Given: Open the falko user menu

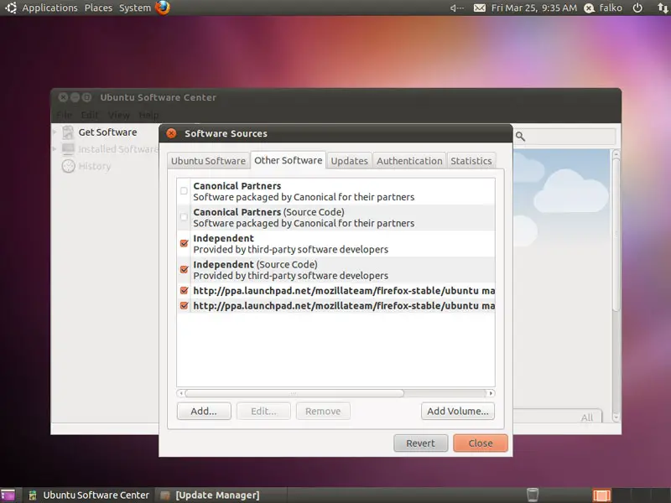Looking at the screenshot, I should click(611, 8).
